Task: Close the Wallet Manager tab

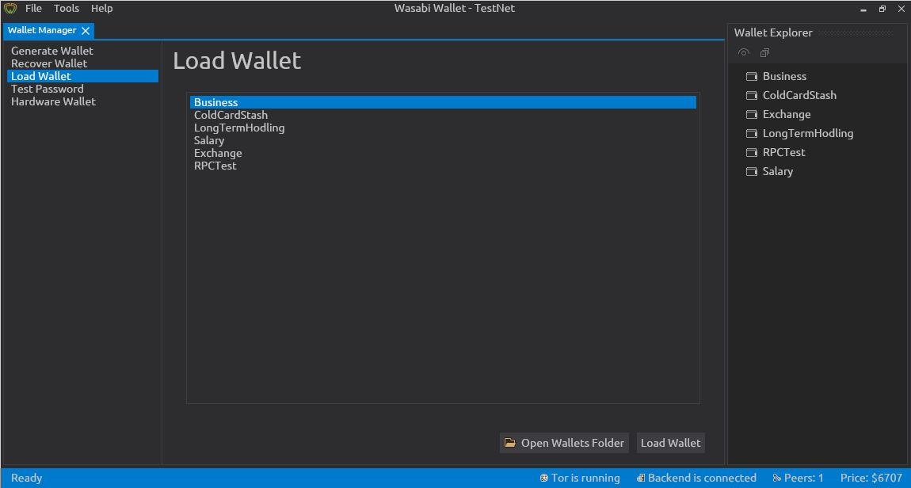Action: point(86,31)
